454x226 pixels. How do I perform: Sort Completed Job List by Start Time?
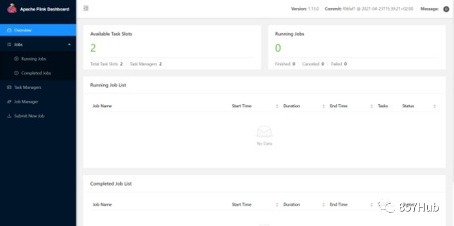tap(277, 204)
